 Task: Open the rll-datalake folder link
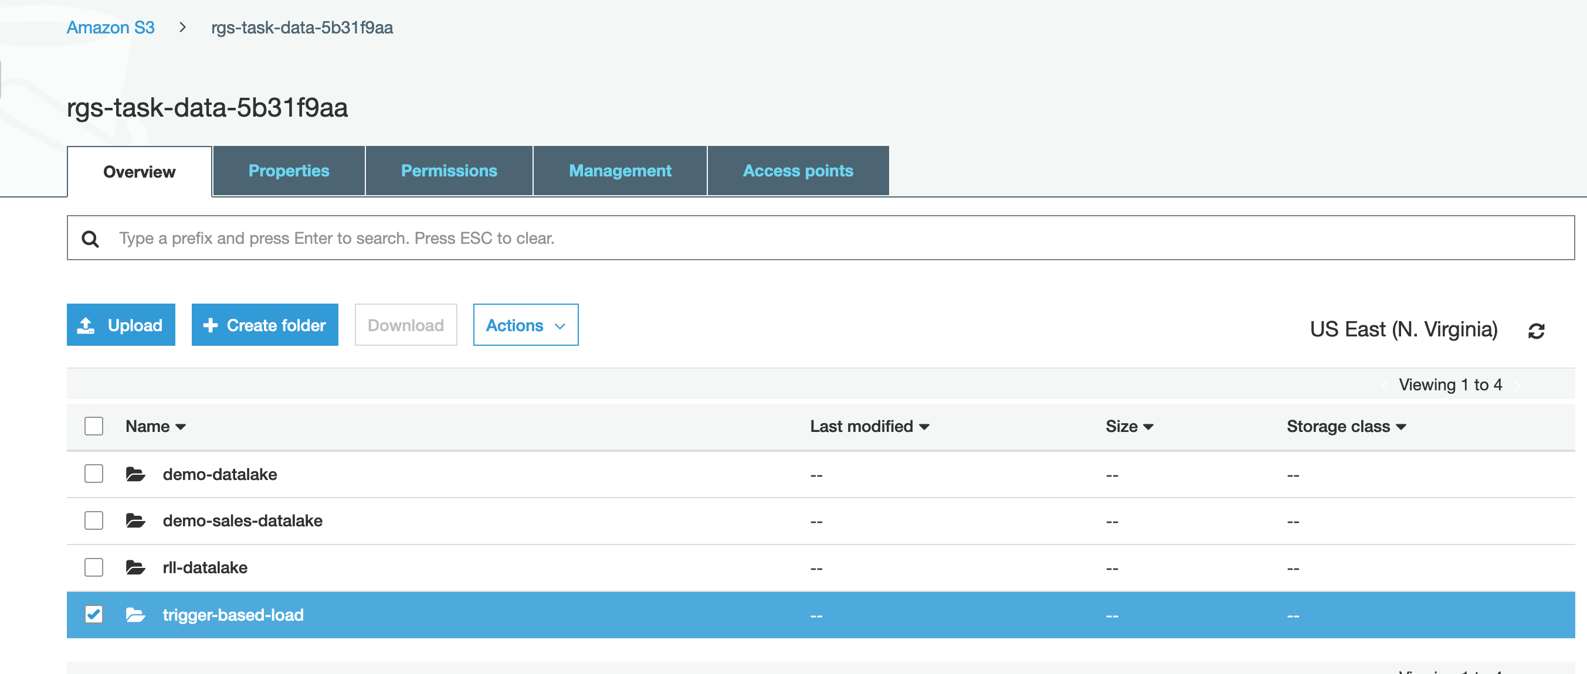tap(205, 567)
